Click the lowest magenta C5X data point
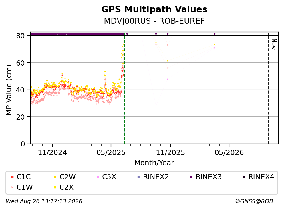 click(x=156, y=106)
